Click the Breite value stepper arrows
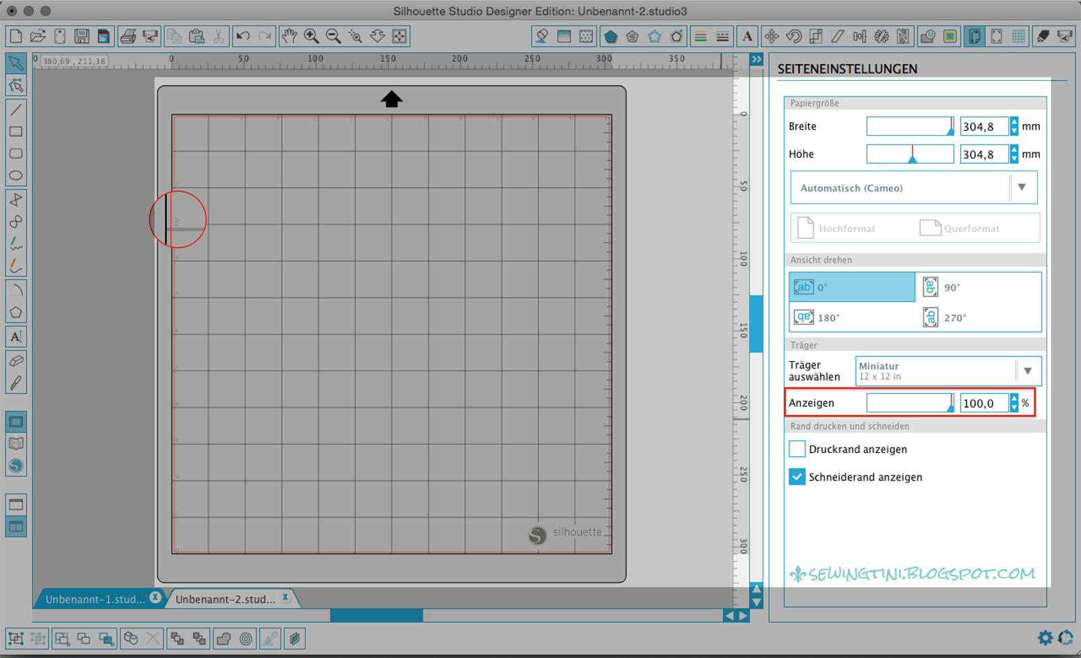 [1014, 126]
